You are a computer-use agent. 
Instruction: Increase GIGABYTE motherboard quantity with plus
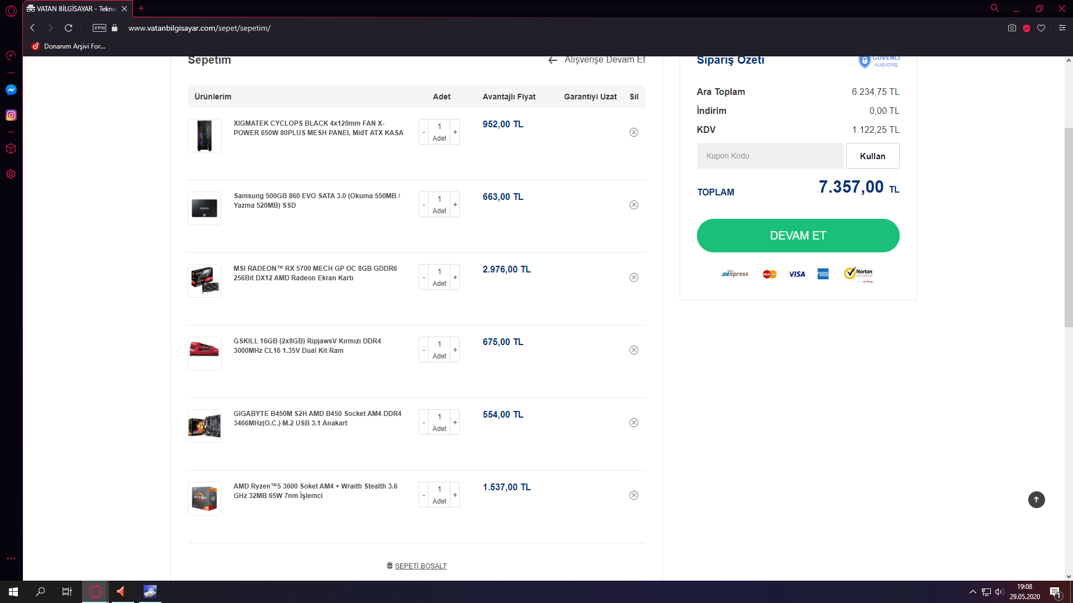455,423
